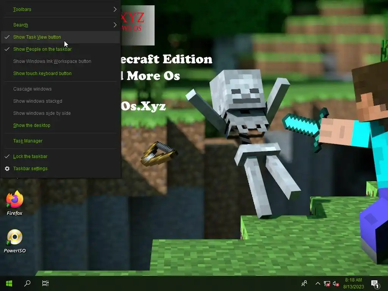Enable Show touch keyboard button
Screen dimensions: 388x291
point(60,74)
